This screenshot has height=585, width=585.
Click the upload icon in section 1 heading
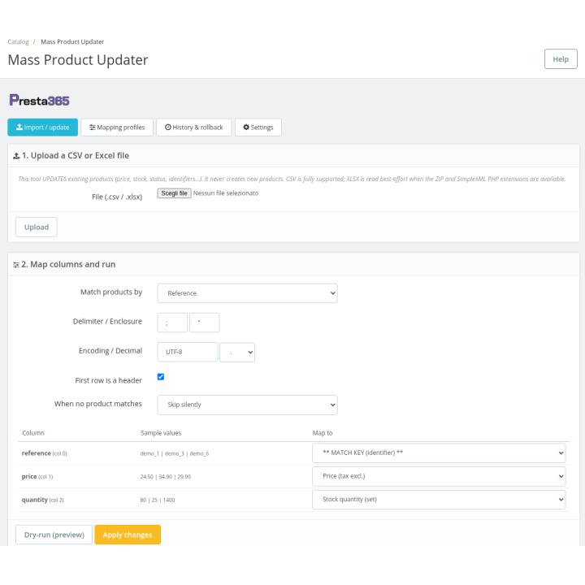point(16,156)
